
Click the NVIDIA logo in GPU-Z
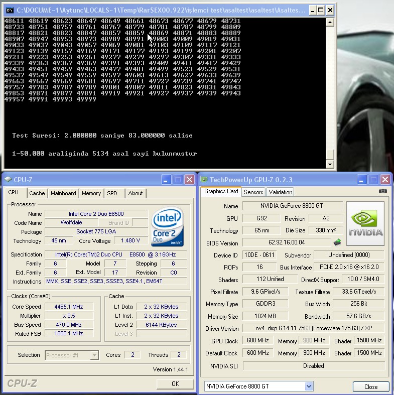tap(365, 223)
